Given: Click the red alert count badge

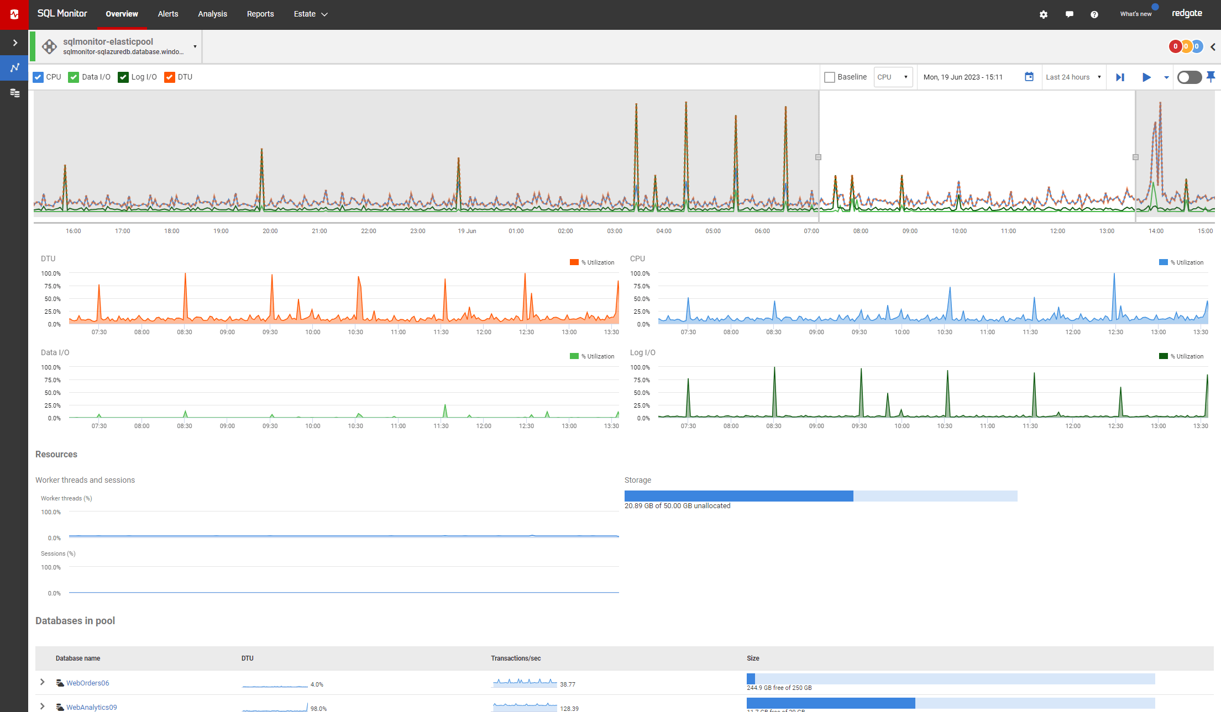Looking at the screenshot, I should 1175,46.
